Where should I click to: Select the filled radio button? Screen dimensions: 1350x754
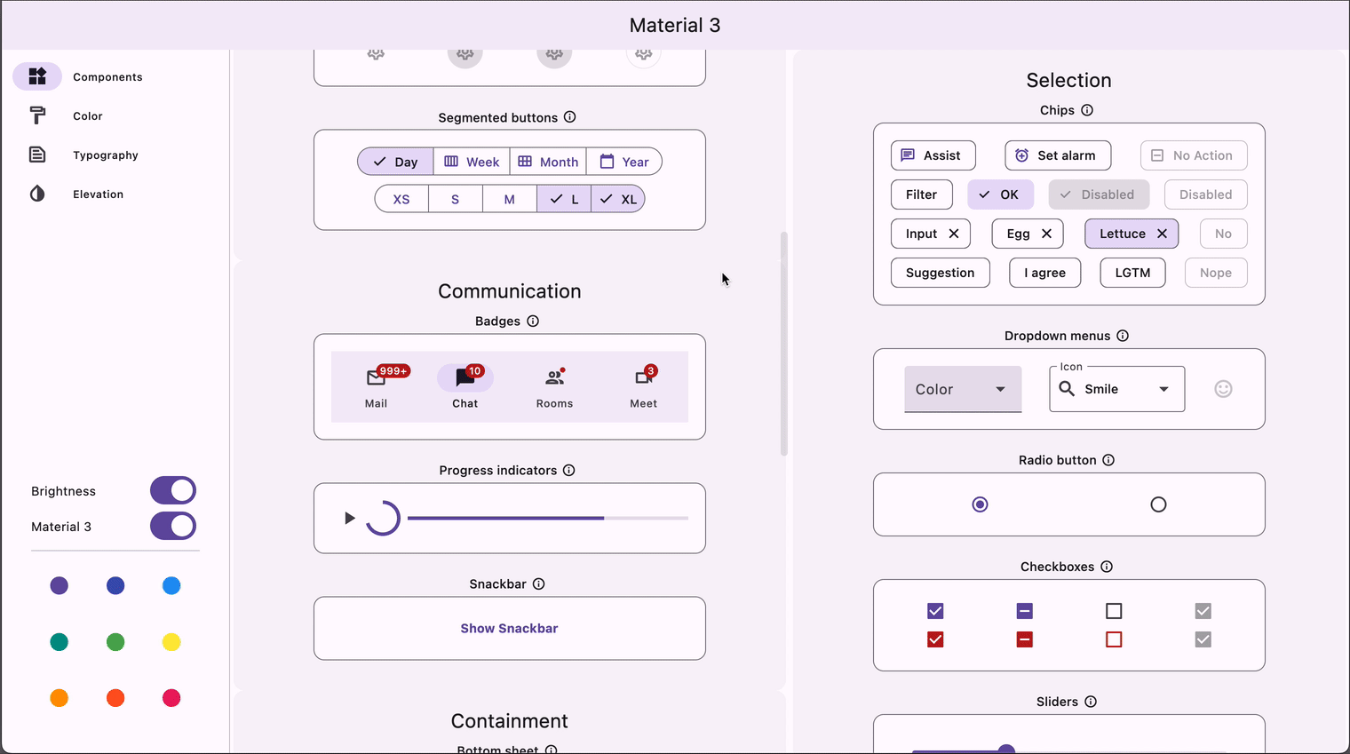coord(980,504)
